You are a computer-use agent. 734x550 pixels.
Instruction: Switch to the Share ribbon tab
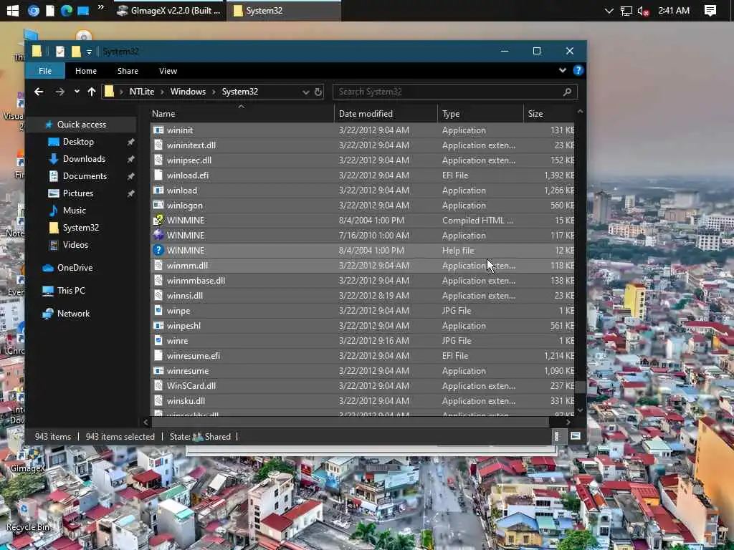point(128,71)
